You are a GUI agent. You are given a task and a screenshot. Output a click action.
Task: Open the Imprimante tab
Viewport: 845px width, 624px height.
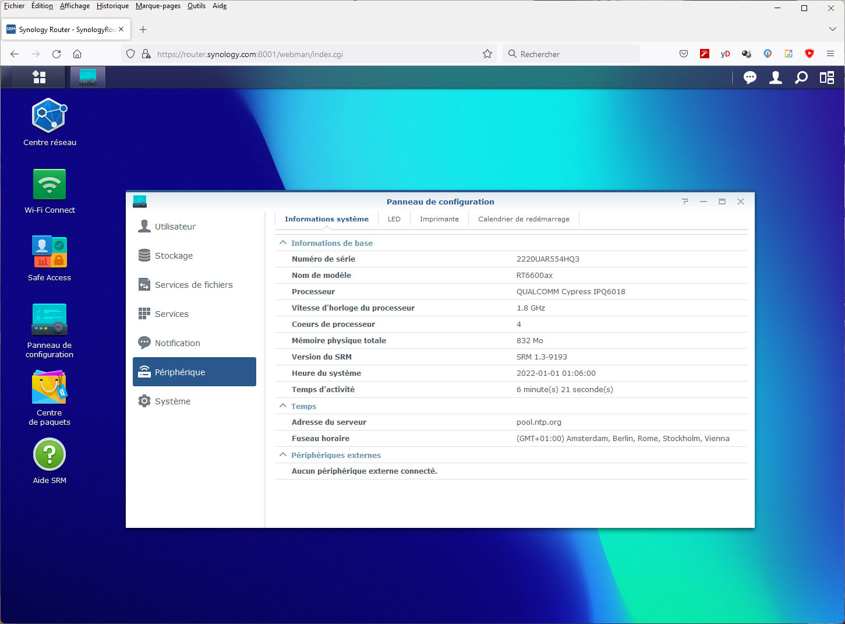click(x=439, y=219)
